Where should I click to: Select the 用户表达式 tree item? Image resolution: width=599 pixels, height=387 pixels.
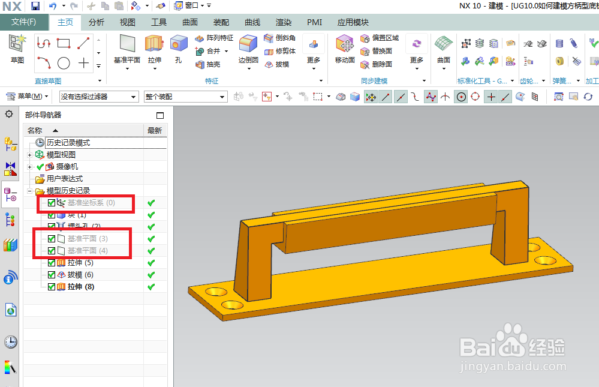point(65,179)
